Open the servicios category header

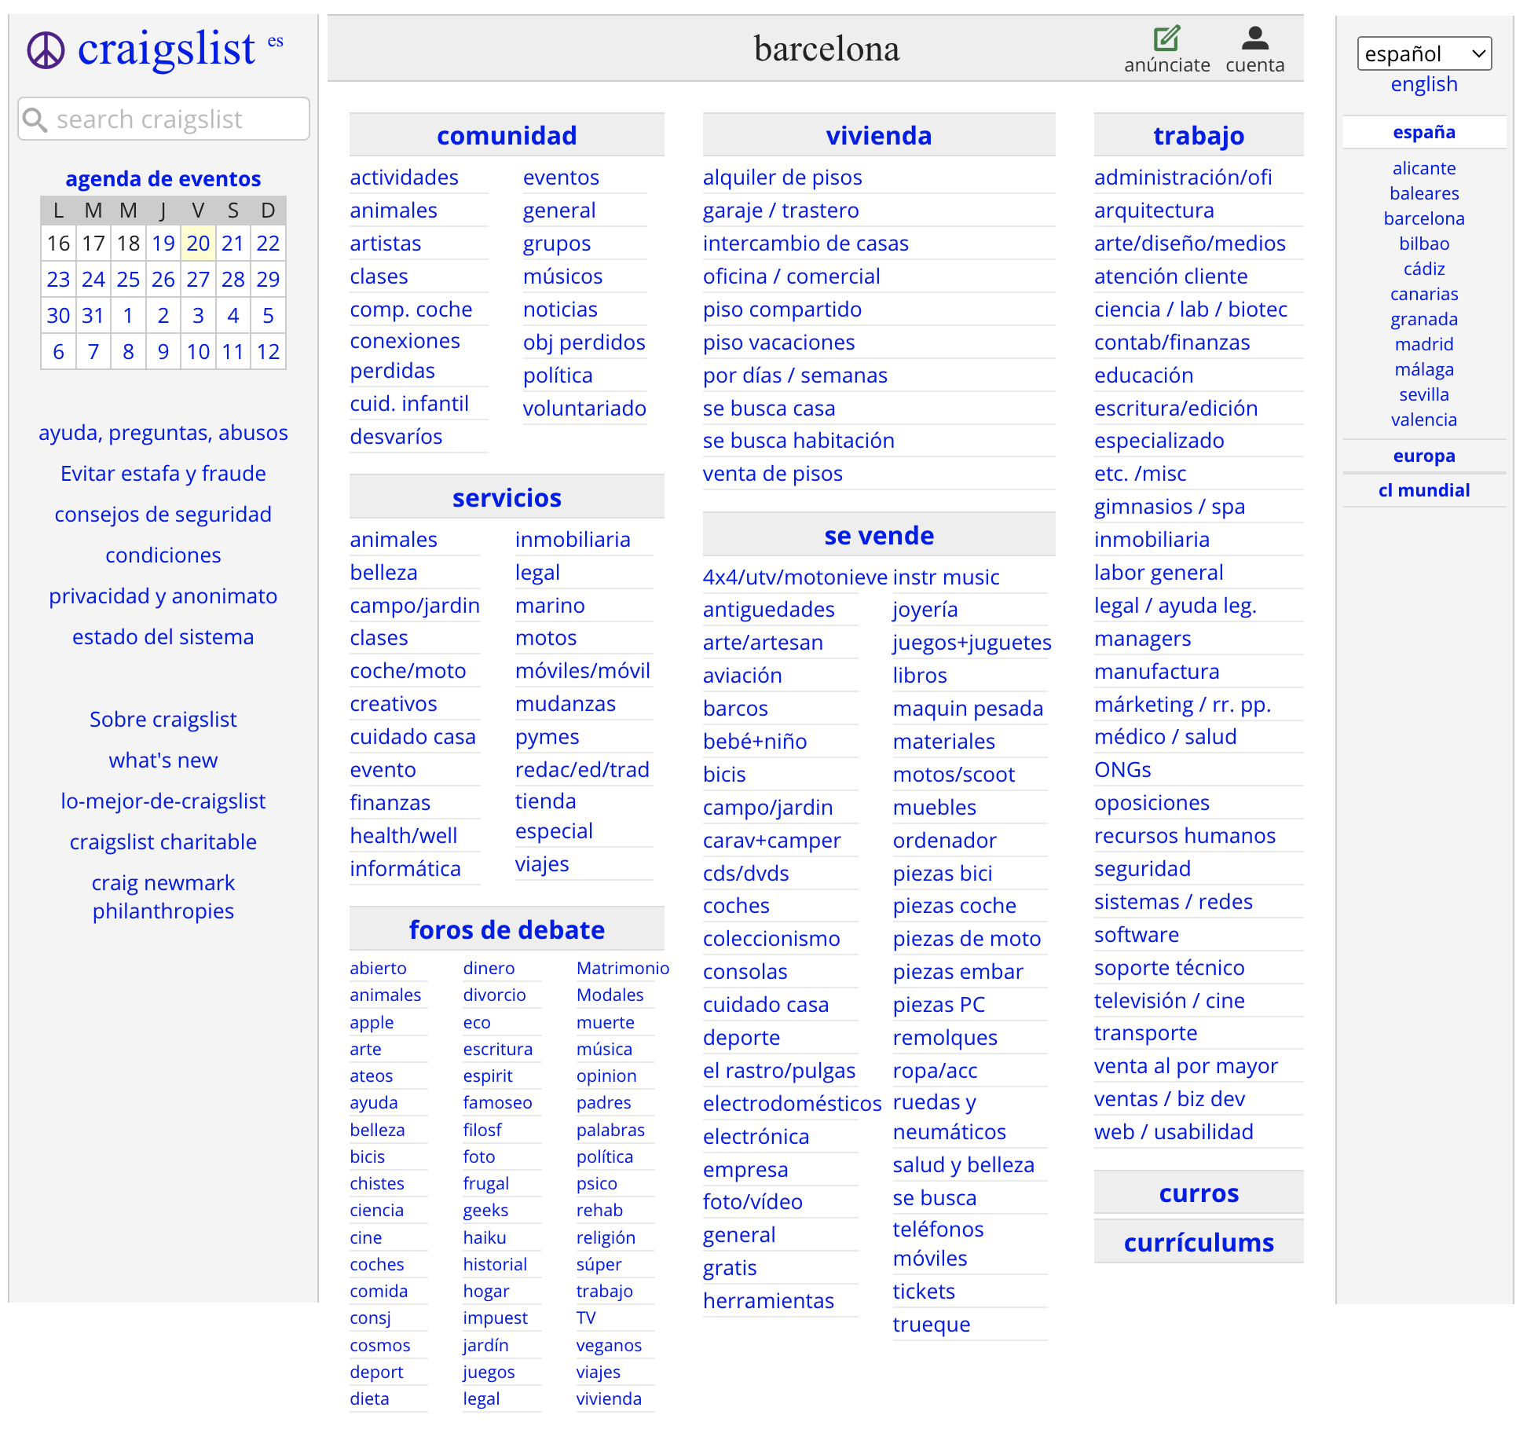(507, 497)
